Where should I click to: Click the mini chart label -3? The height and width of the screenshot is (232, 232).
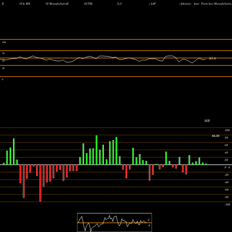148,226
